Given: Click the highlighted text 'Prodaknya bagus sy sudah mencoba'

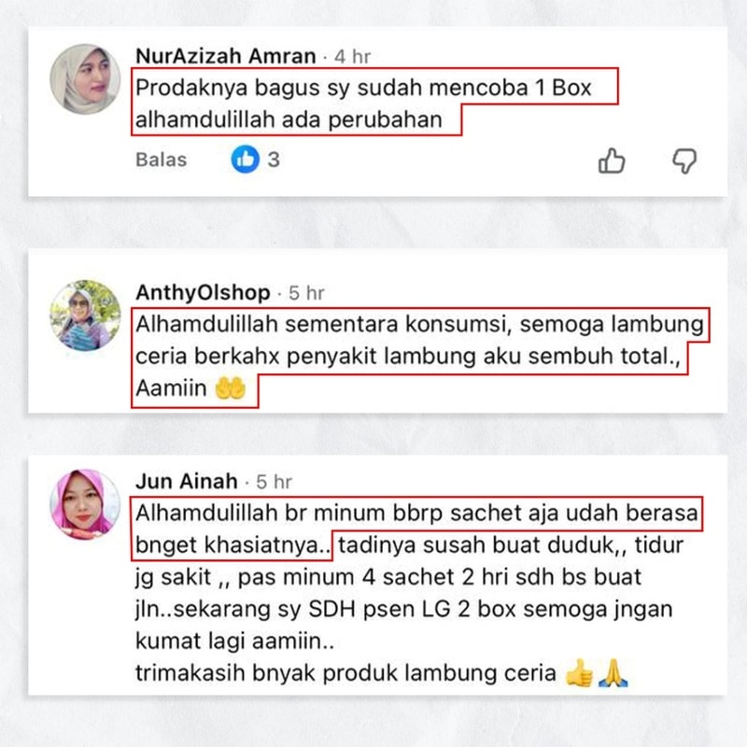Looking at the screenshot, I should 331,88.
